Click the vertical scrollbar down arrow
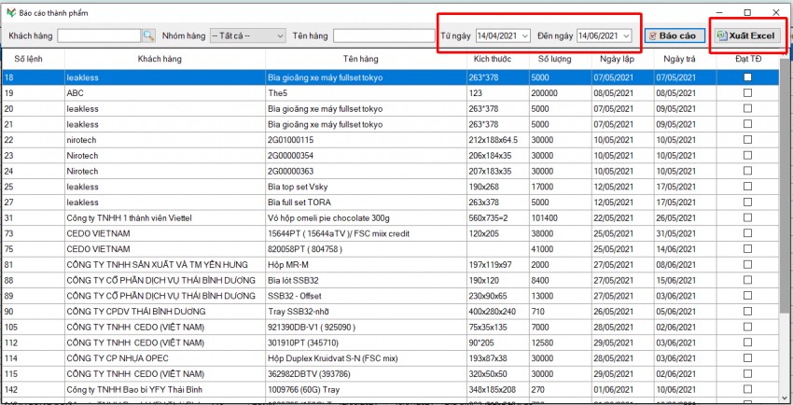 coord(786,399)
